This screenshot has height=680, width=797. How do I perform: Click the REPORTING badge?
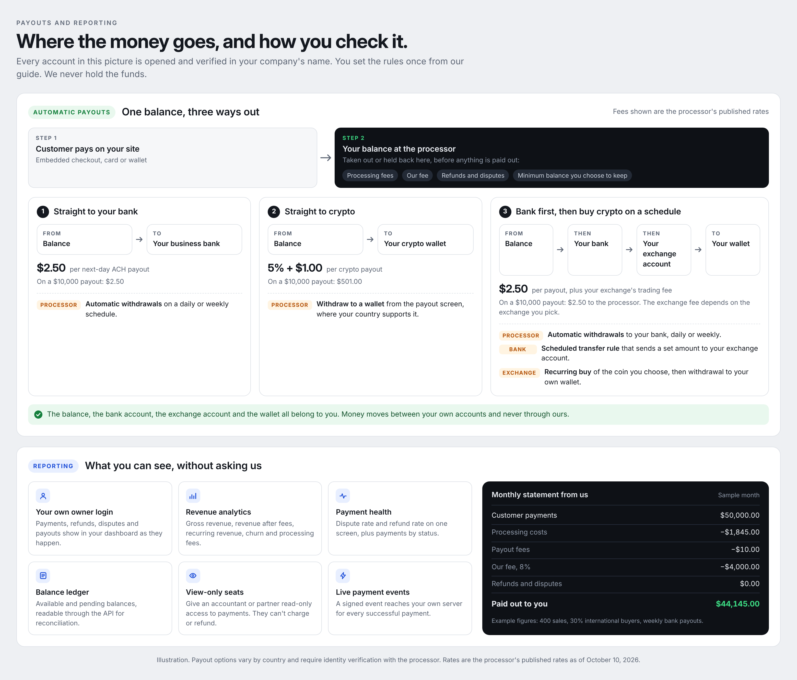(x=53, y=466)
